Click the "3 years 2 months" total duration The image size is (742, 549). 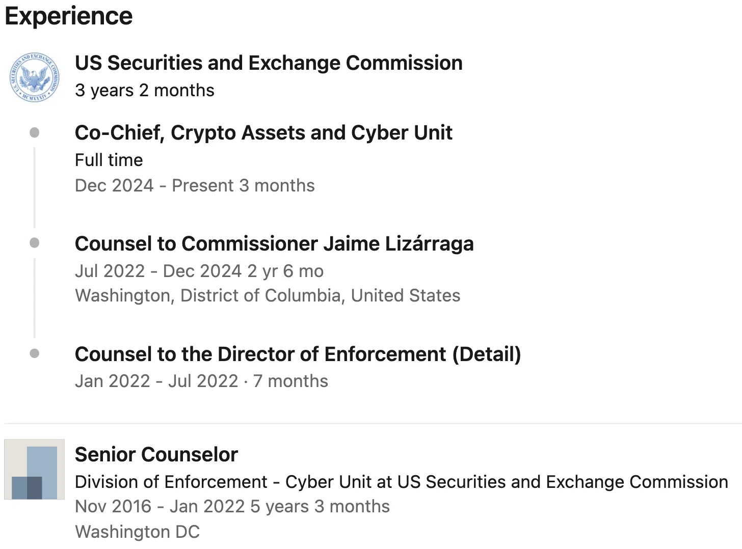pos(144,90)
